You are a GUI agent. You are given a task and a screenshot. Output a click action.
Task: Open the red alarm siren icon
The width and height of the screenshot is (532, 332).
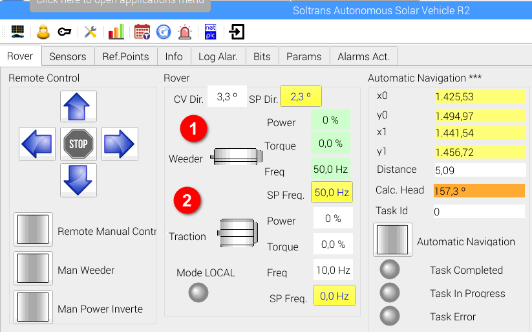[x=185, y=32]
